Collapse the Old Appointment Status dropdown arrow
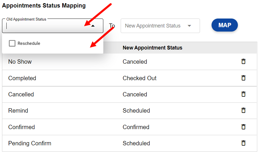This screenshot has width=259, height=154. tap(93, 26)
